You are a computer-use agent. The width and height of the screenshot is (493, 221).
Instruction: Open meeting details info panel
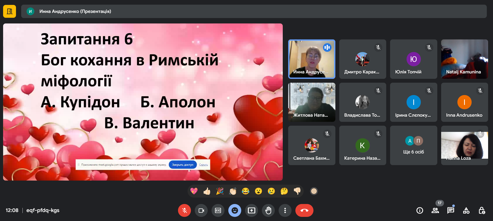click(x=420, y=210)
